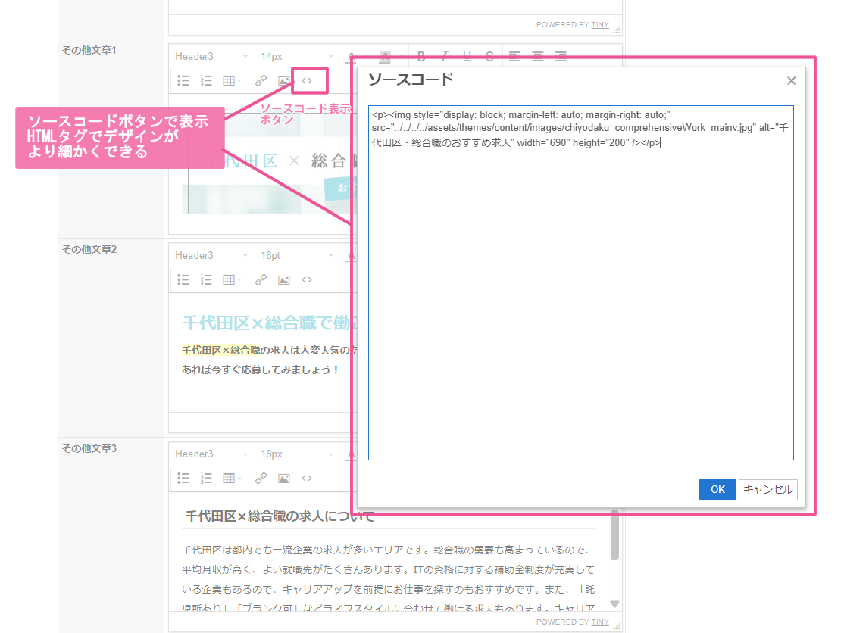
Task: Click inside the source code text area
Action: point(580,303)
